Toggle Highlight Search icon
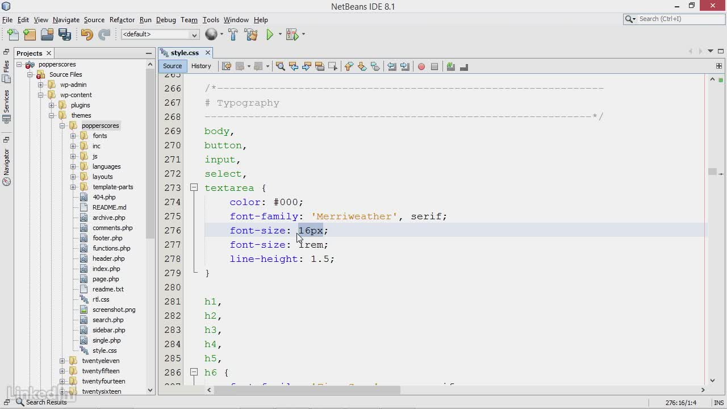 (x=319, y=66)
